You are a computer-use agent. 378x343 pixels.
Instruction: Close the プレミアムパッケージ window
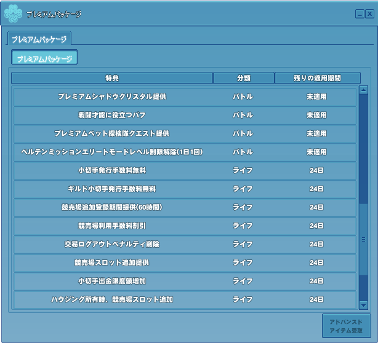click(x=369, y=14)
